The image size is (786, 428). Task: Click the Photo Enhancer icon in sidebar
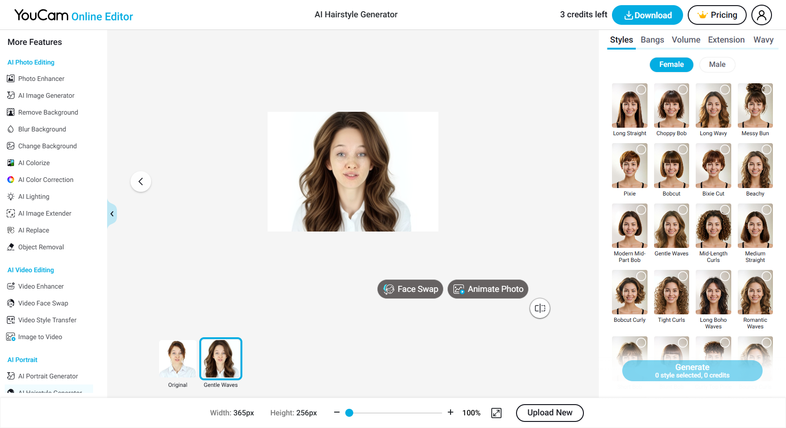11,79
